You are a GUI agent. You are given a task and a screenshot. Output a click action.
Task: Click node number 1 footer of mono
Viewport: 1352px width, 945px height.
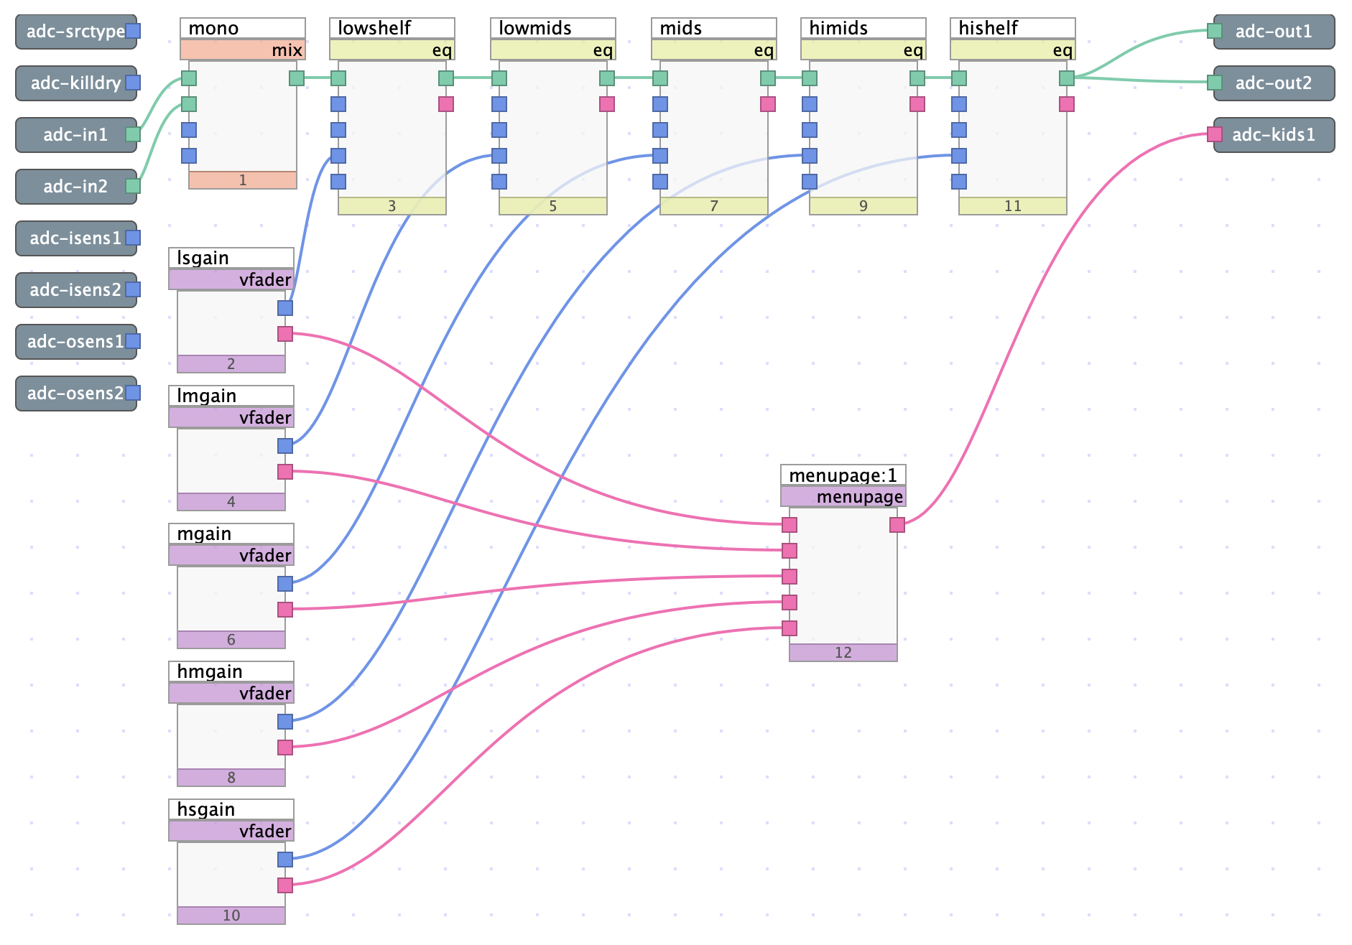(243, 180)
